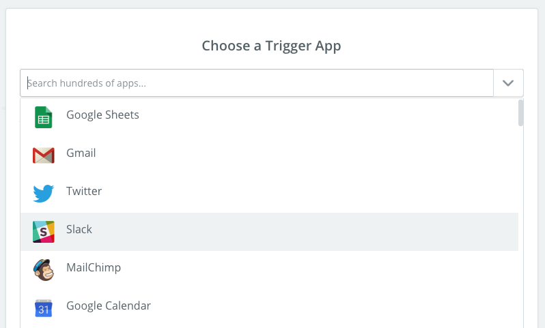This screenshot has height=328, width=545.
Task: Choose the MailChimp text option
Action: click(x=94, y=267)
